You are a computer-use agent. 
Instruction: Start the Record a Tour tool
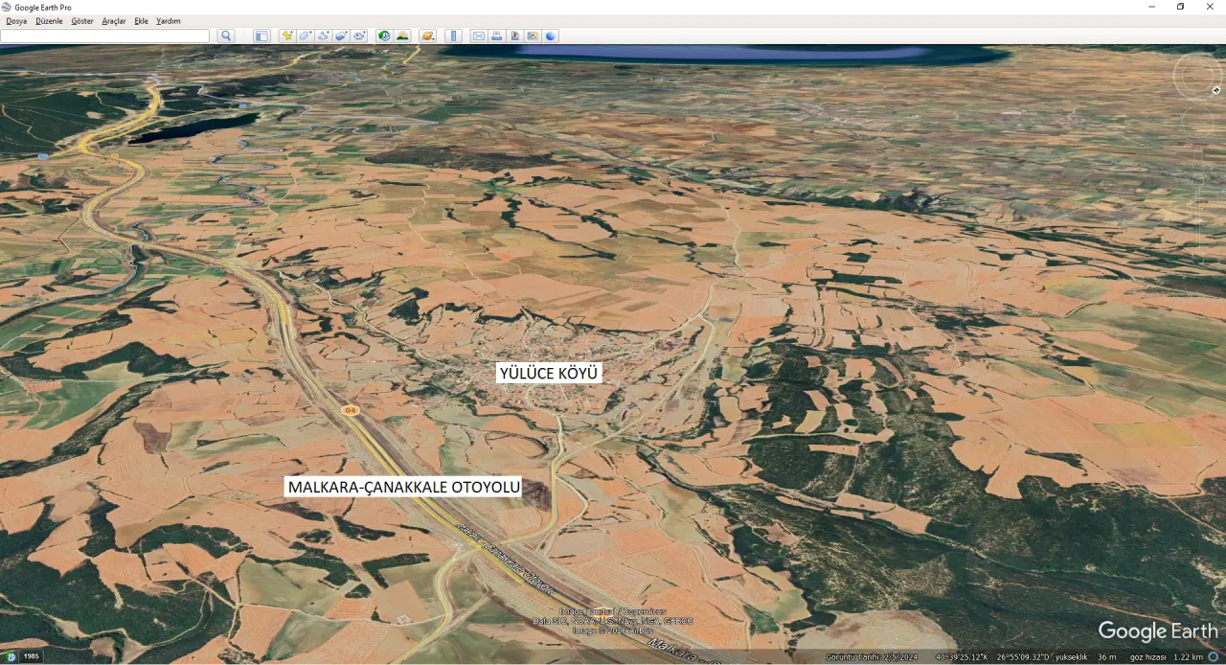click(x=359, y=36)
